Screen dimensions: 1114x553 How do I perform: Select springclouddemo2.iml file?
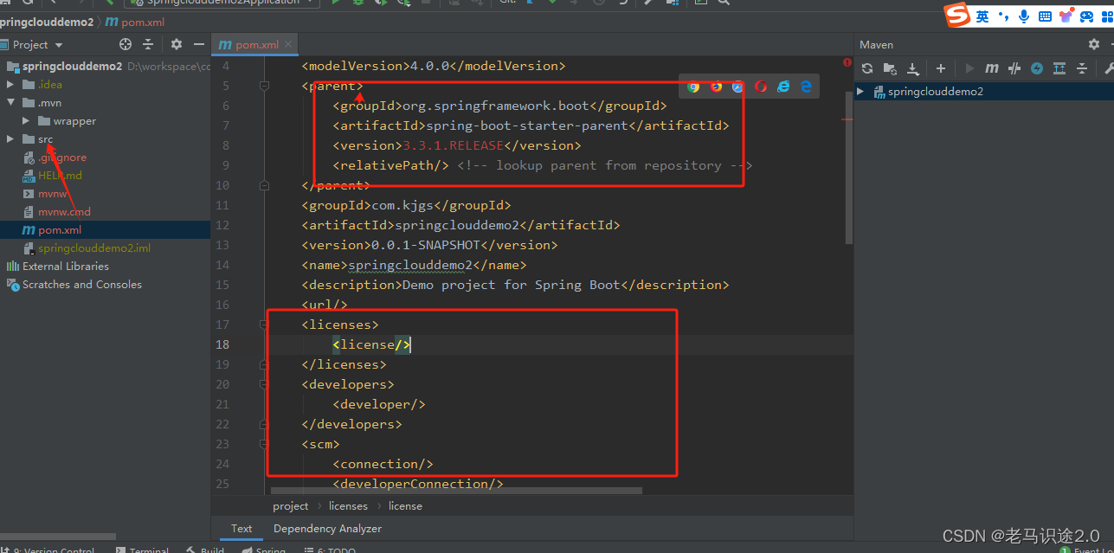pyautogui.click(x=94, y=248)
